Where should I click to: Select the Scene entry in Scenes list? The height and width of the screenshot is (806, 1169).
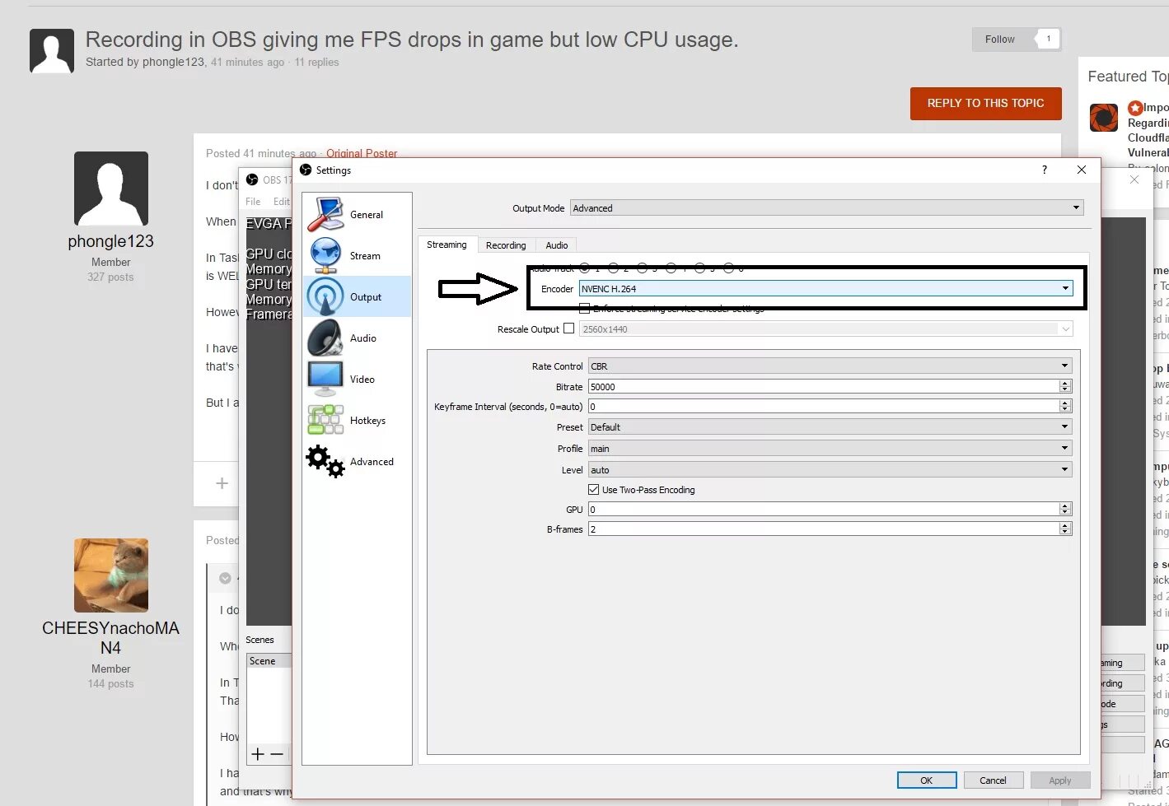pyautogui.click(x=269, y=661)
